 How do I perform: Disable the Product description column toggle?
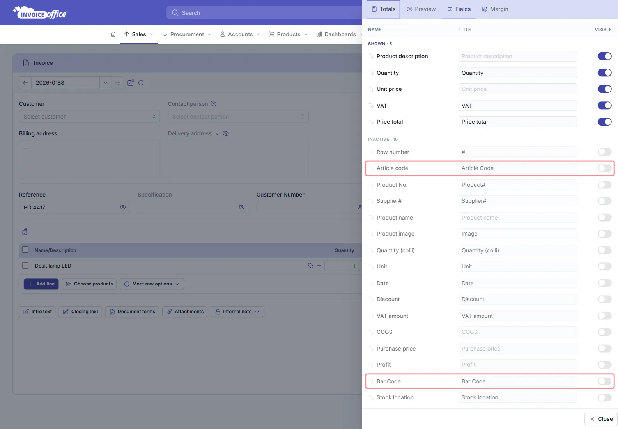[604, 56]
